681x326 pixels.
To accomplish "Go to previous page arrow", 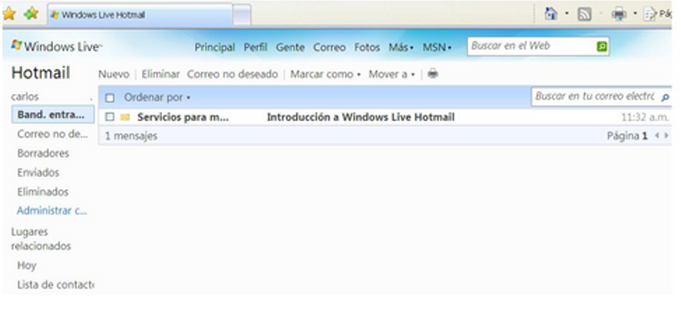I will click(x=657, y=135).
